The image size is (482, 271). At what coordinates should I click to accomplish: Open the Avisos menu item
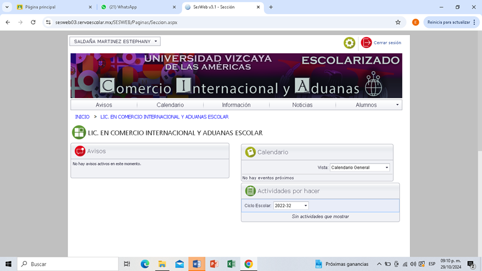pos(104,105)
